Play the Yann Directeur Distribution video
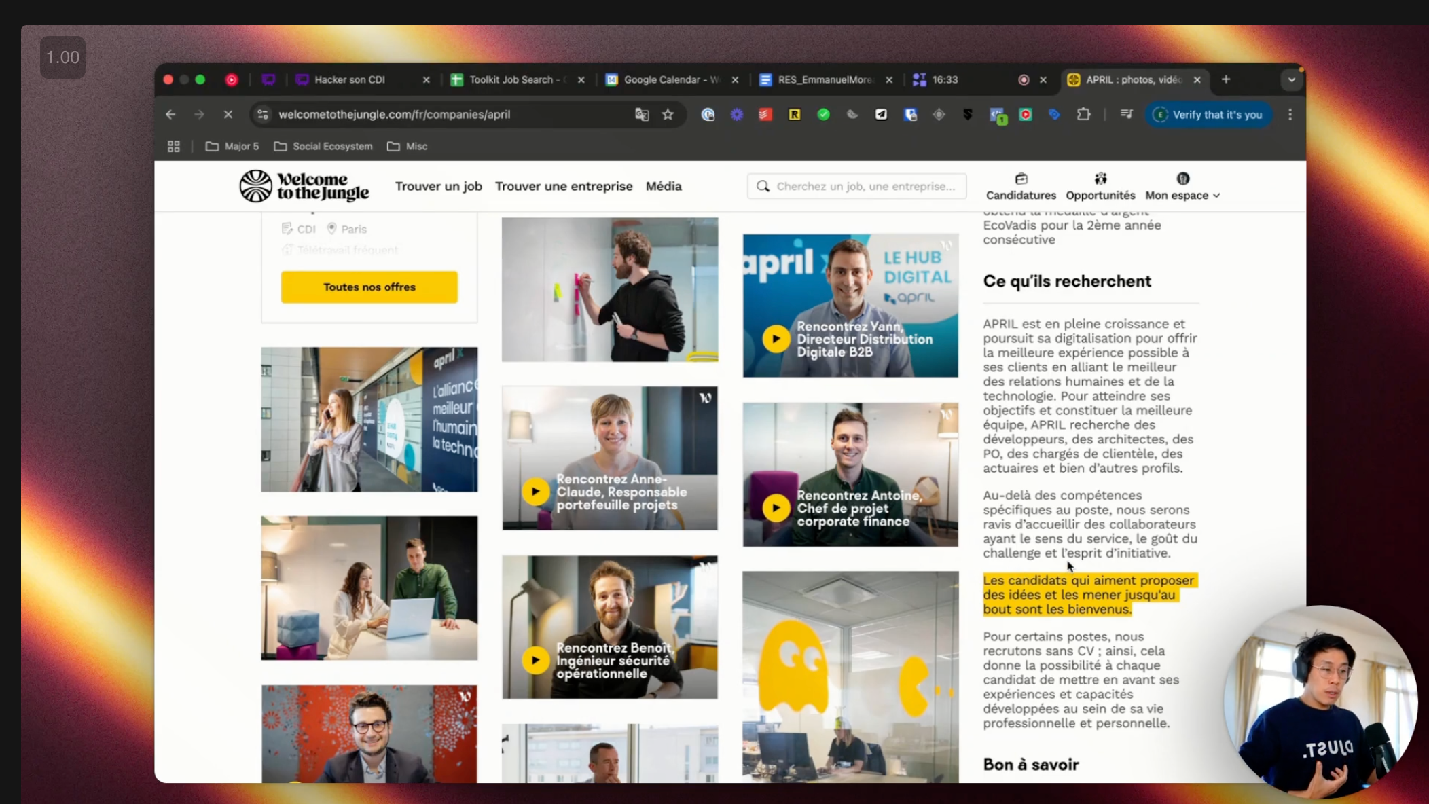 click(x=776, y=339)
